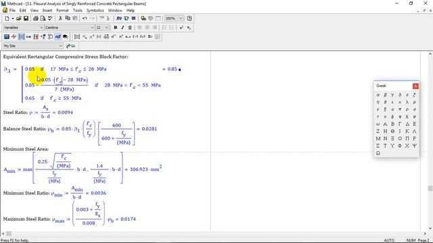This screenshot has width=433, height=243.
Task: Open the Tools menu
Action: pos(78,11)
